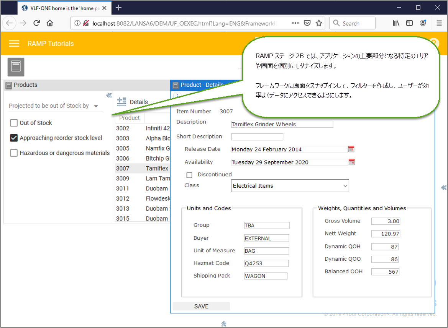Toggle the Discontinued checkbox

point(189,175)
